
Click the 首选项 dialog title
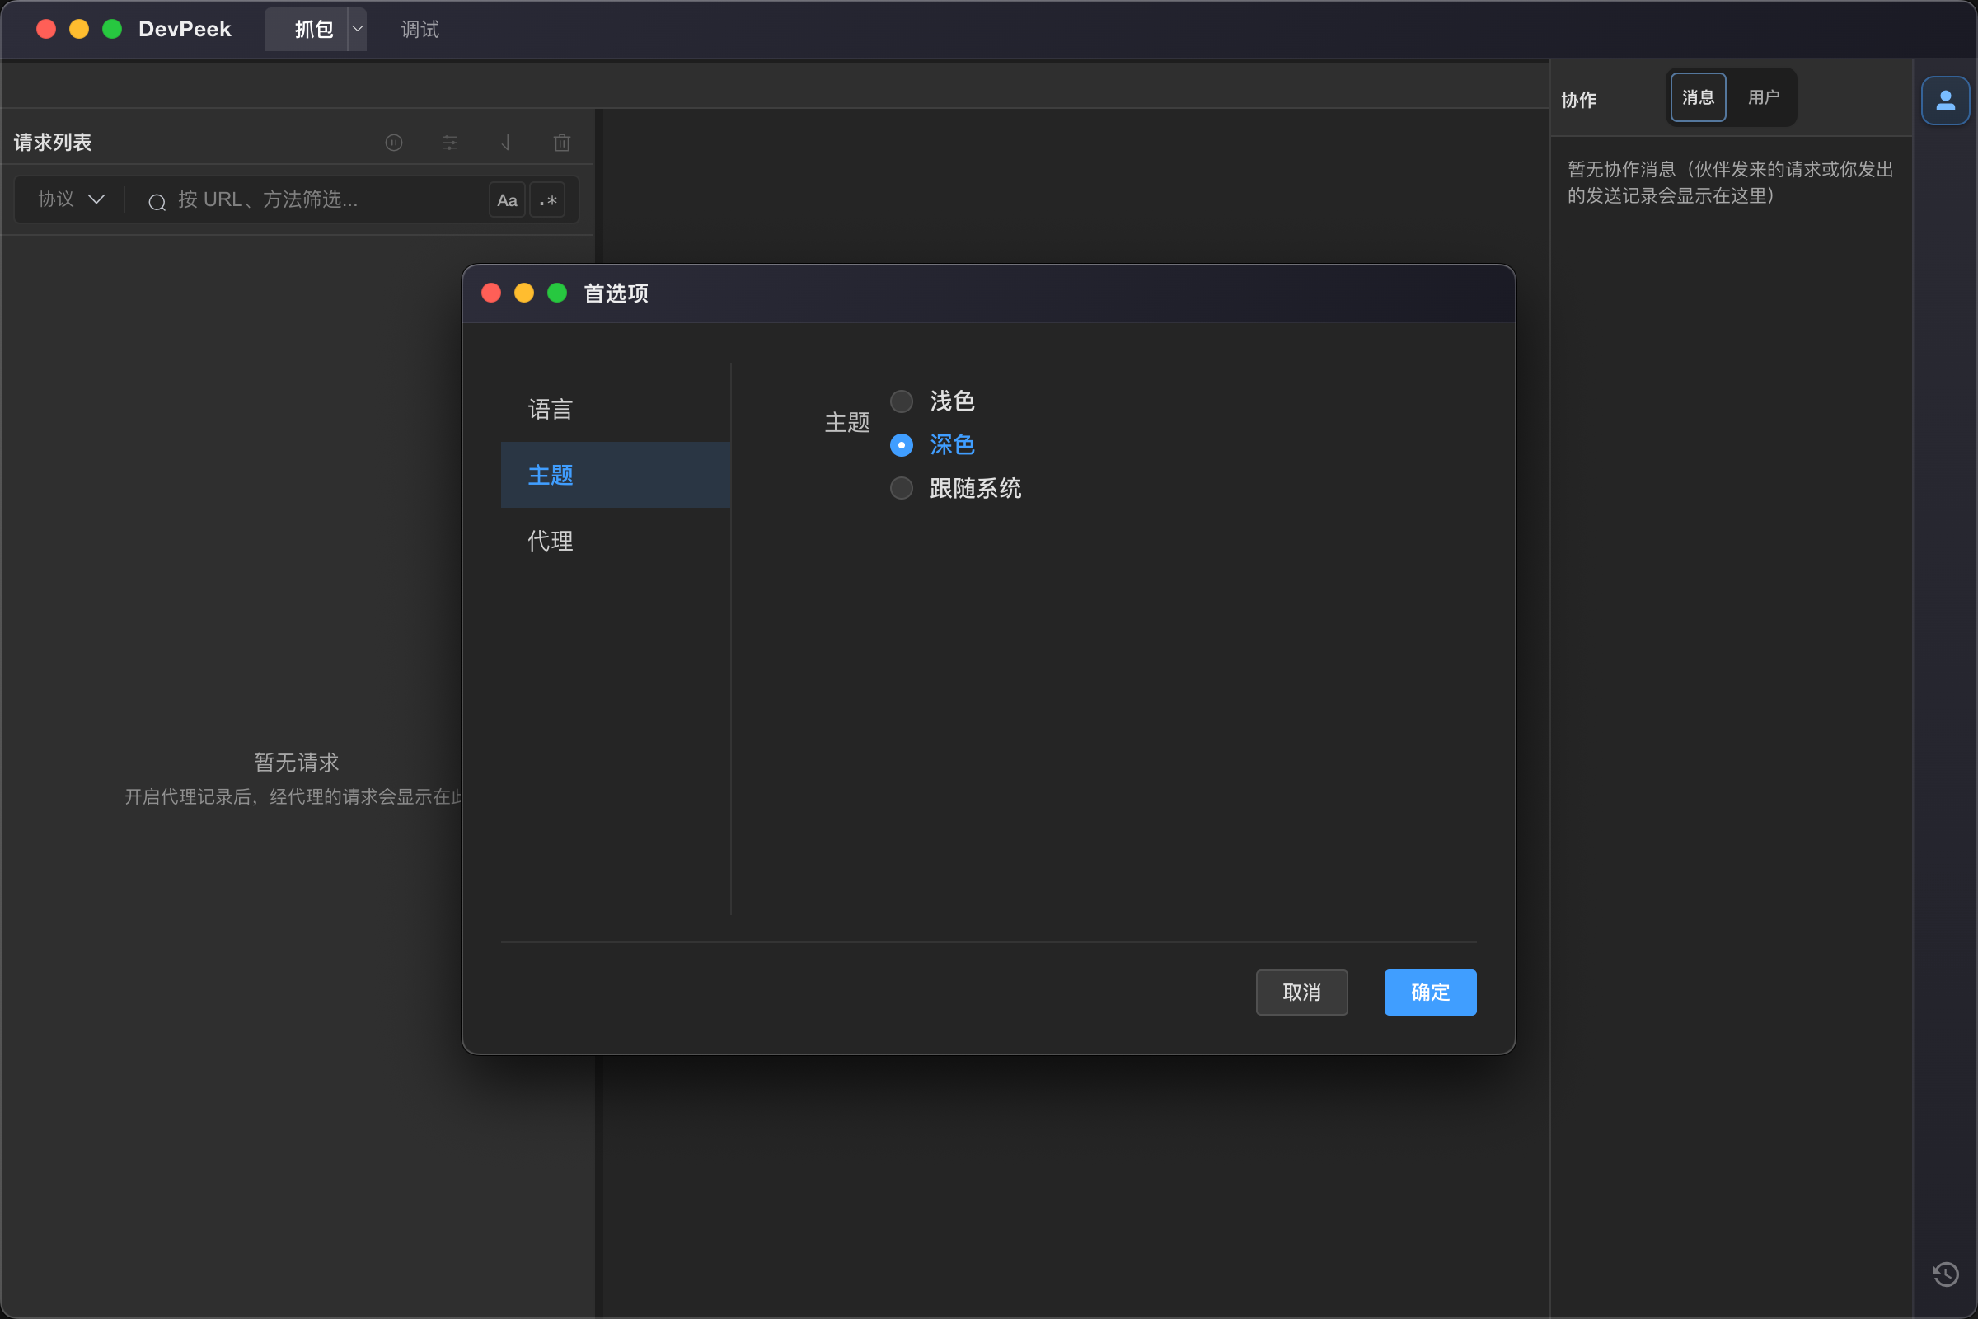(x=616, y=293)
